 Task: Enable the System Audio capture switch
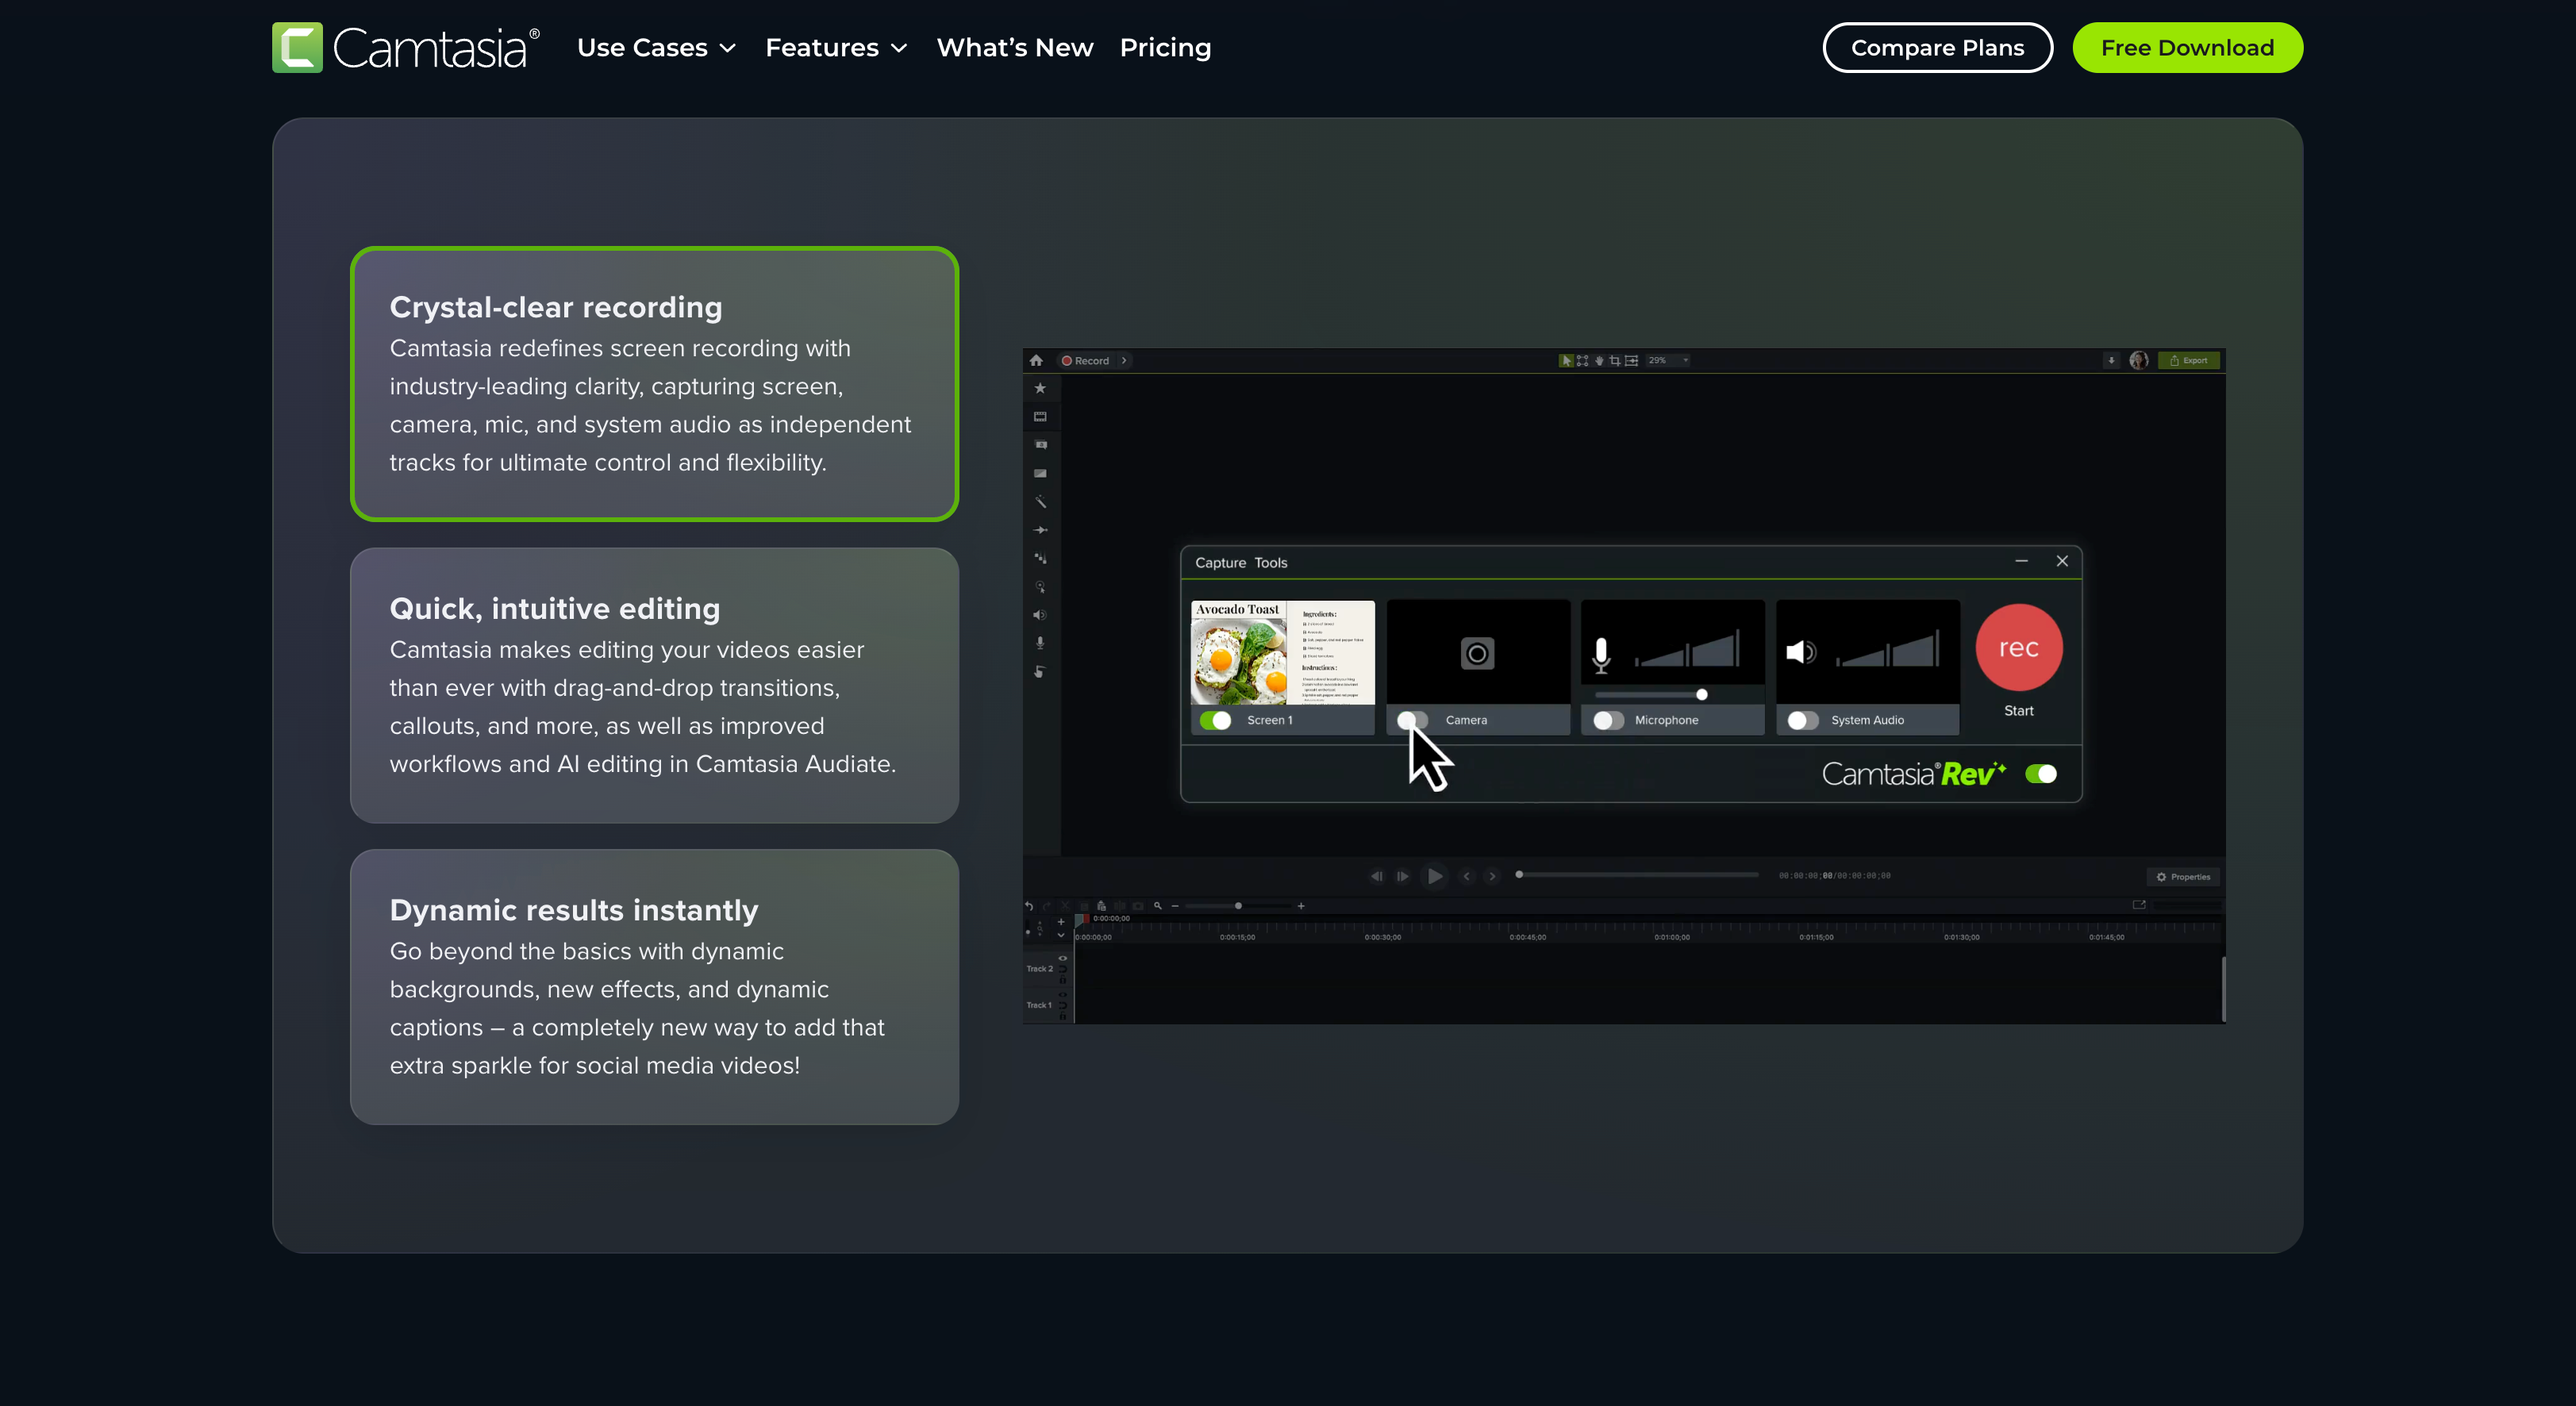[x=1803, y=720]
